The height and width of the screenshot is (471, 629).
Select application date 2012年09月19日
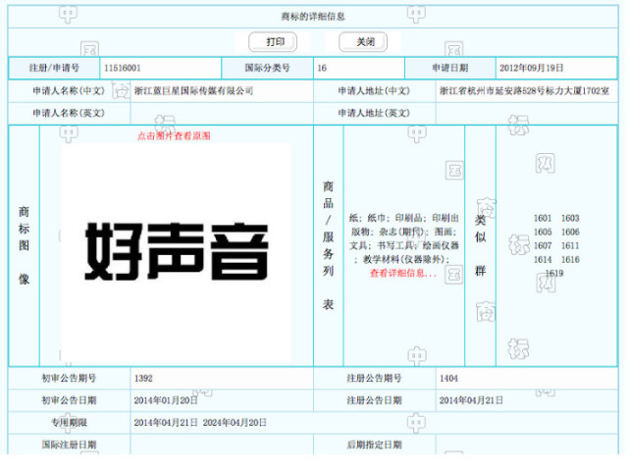(x=531, y=68)
